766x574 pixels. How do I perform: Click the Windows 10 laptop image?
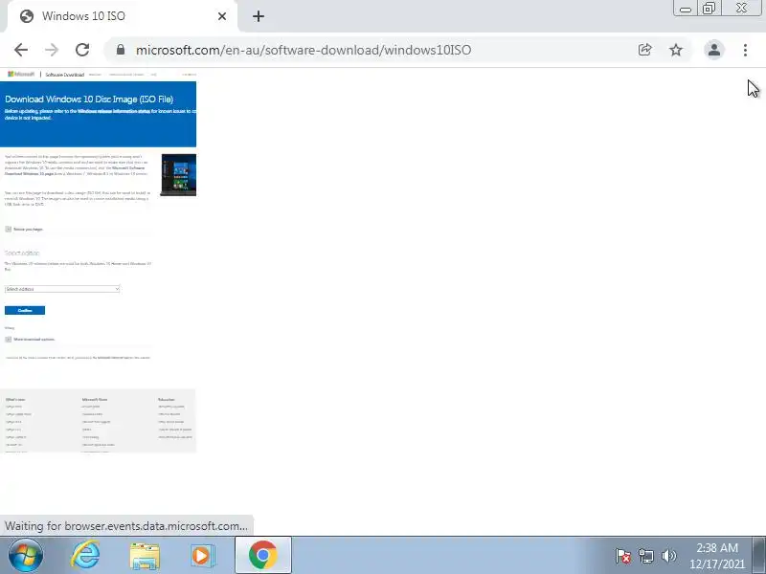coord(178,175)
